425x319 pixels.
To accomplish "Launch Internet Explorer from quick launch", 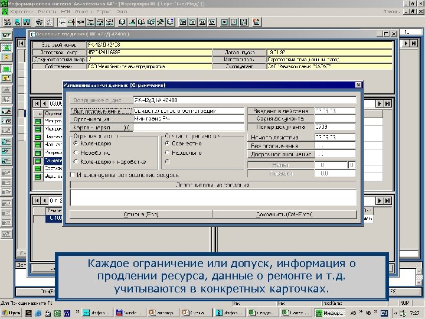I will click(x=38, y=313).
